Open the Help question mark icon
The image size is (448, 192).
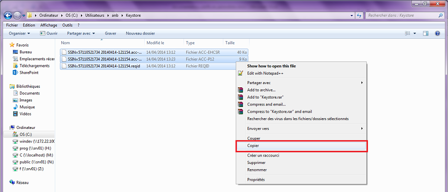point(437,33)
